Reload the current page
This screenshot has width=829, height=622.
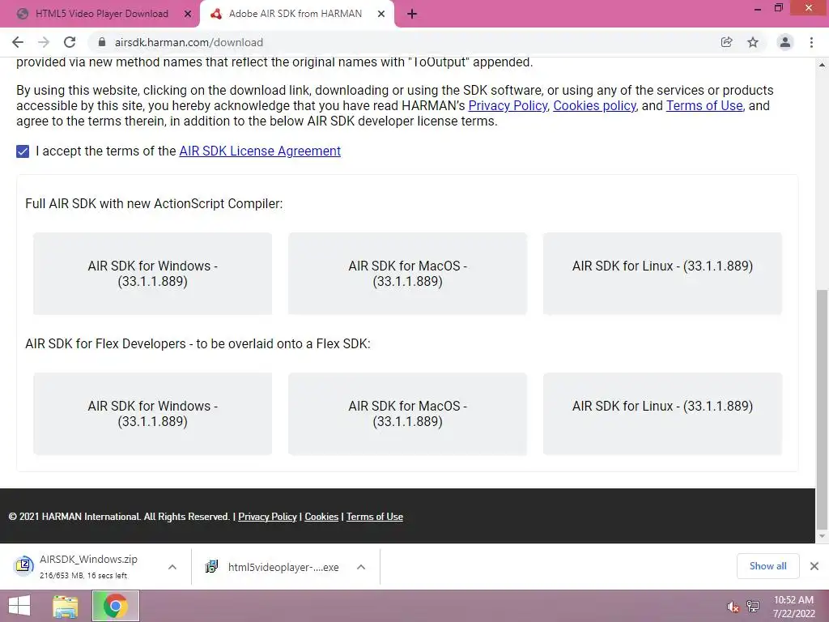[70, 42]
